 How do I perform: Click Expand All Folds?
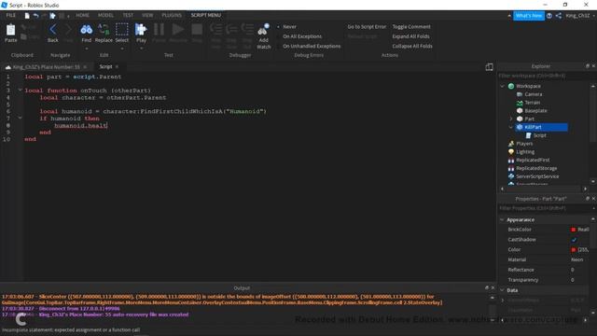(410, 36)
